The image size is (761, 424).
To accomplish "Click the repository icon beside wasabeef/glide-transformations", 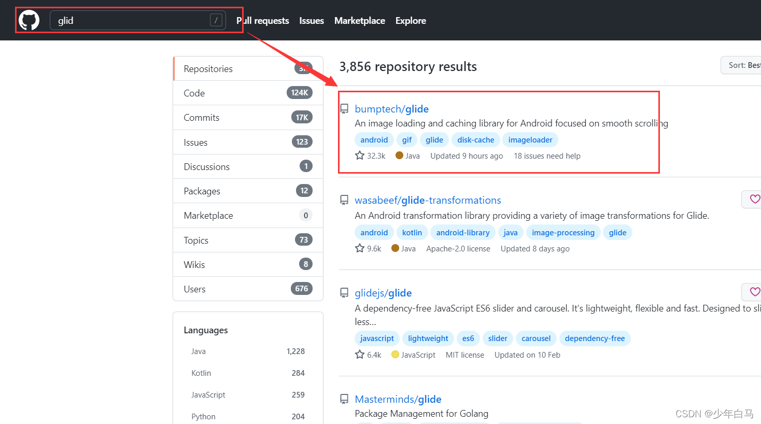I will [344, 200].
